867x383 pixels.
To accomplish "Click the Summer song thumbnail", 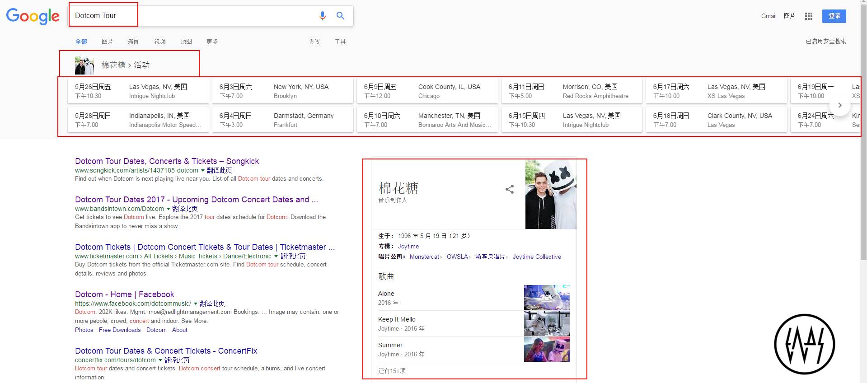I will [x=547, y=349].
